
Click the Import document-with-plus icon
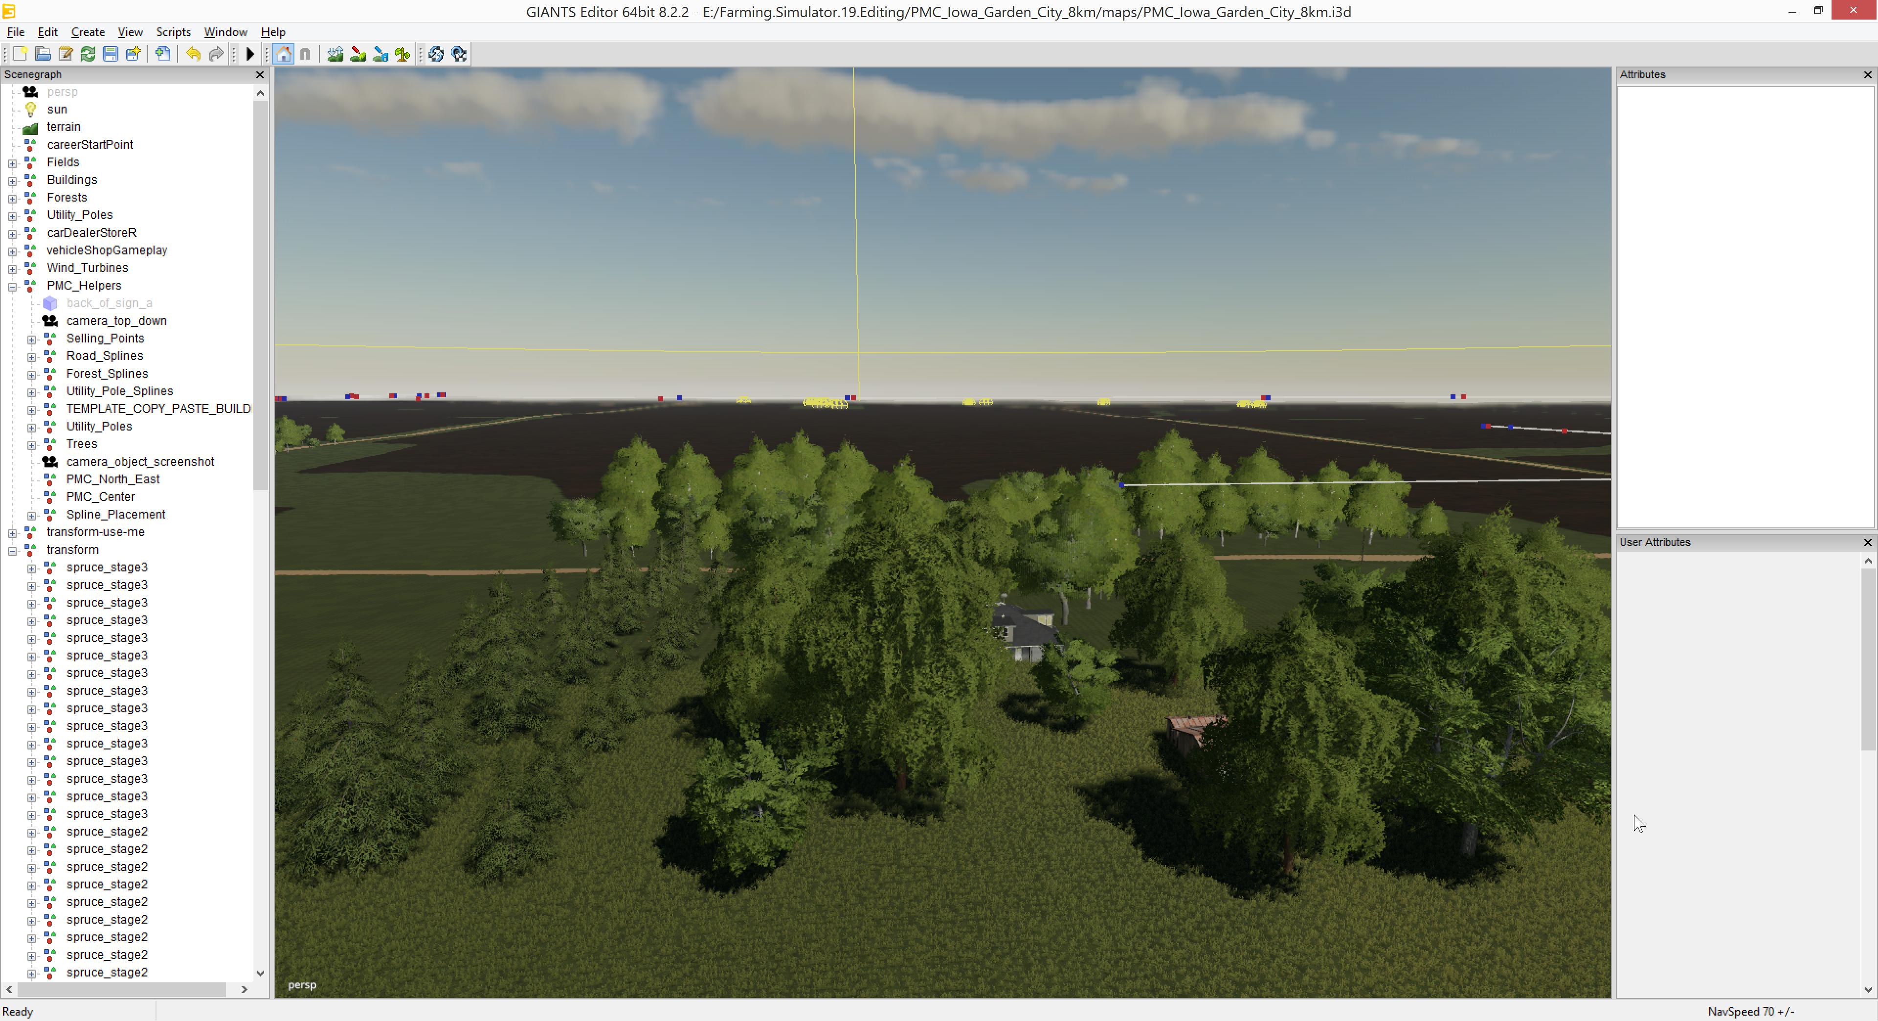coord(163,54)
